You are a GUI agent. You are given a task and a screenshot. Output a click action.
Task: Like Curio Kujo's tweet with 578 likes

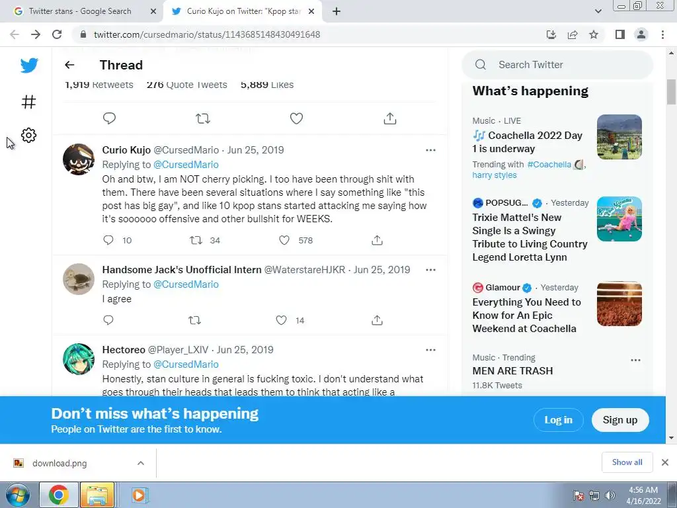(x=284, y=240)
